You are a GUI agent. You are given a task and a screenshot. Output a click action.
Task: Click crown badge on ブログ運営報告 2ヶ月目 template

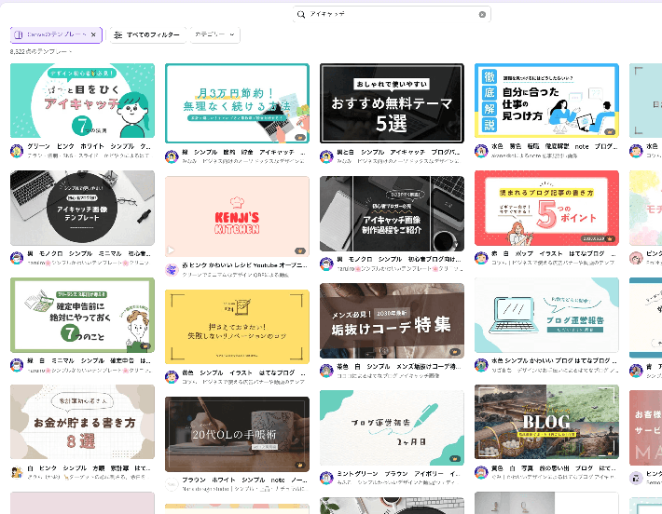coord(455,459)
